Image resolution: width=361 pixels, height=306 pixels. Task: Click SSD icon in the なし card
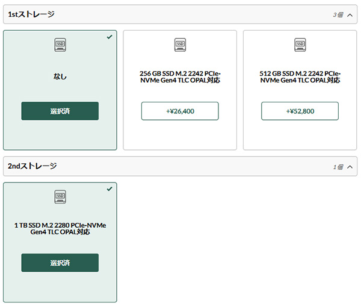coord(60,45)
